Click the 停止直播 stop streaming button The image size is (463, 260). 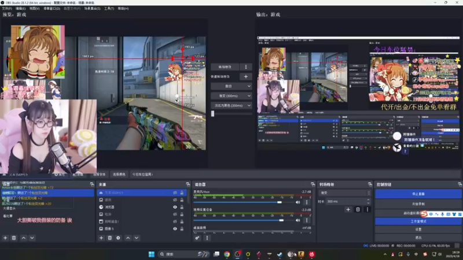(x=418, y=194)
